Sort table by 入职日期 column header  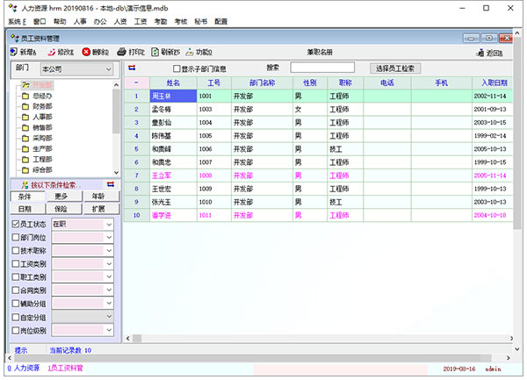point(493,82)
